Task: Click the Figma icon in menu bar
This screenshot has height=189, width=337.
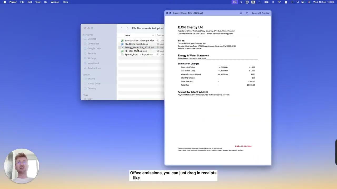Action: [241, 2]
